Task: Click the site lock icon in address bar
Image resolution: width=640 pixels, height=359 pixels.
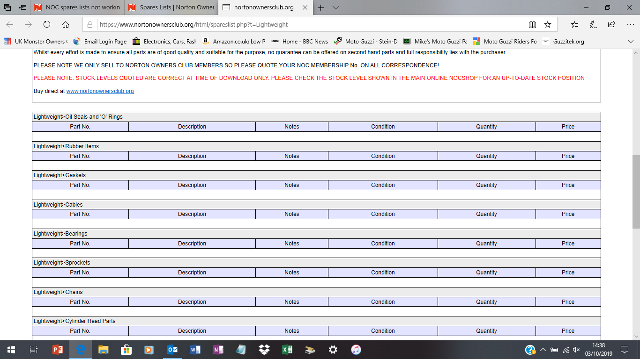Action: 90,25
